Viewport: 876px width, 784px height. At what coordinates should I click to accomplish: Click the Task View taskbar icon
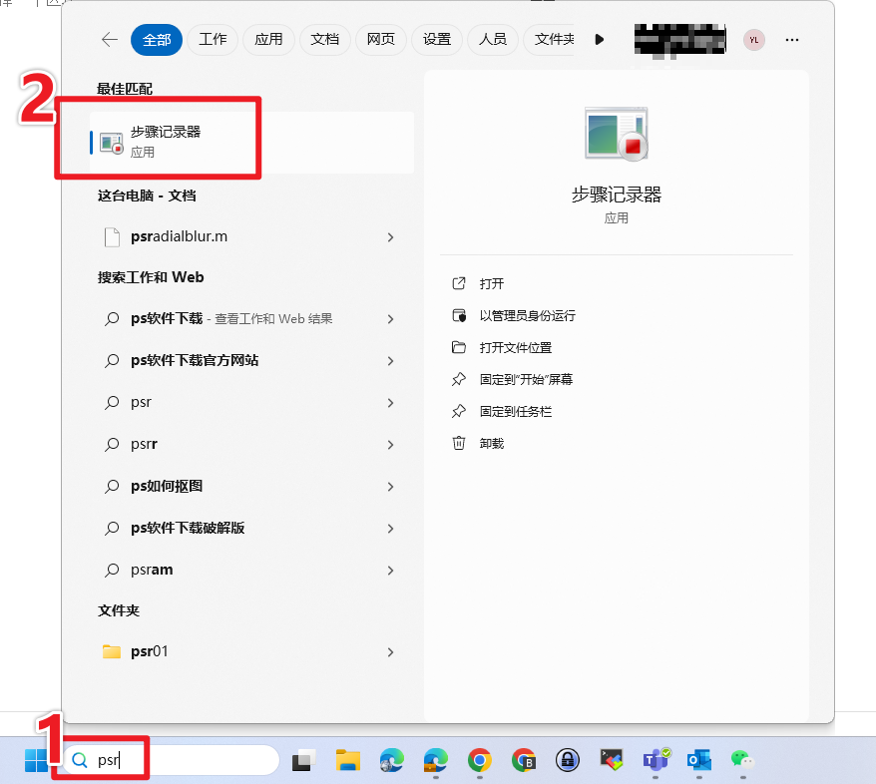[x=303, y=761]
